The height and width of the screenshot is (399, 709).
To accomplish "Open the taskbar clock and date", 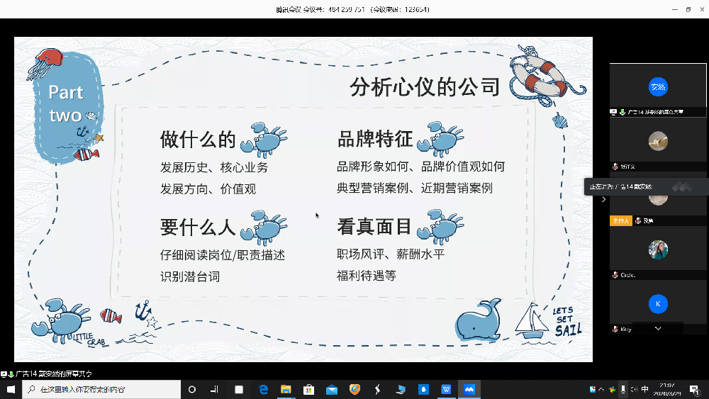I will (670, 389).
